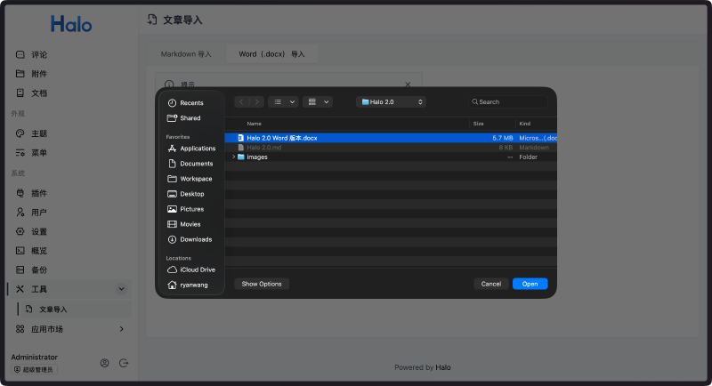Click the Show Options button
Screen dimensions: 712x386
tap(262, 284)
